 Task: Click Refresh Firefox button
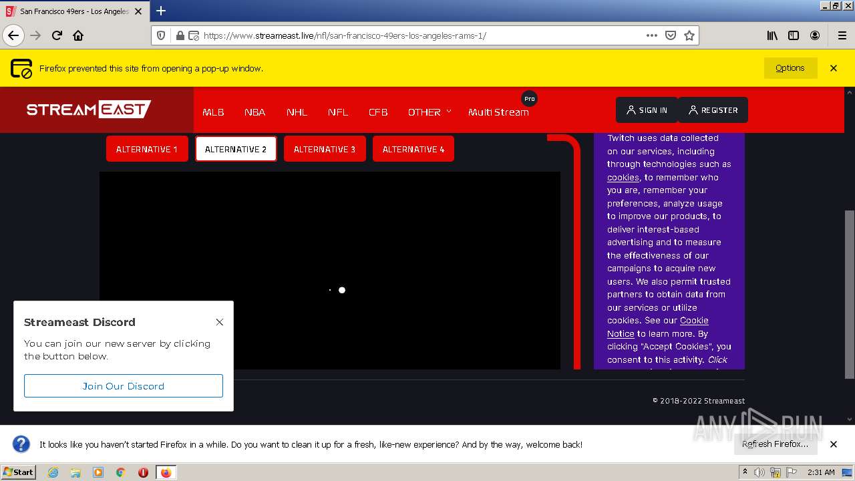pyautogui.click(x=775, y=444)
